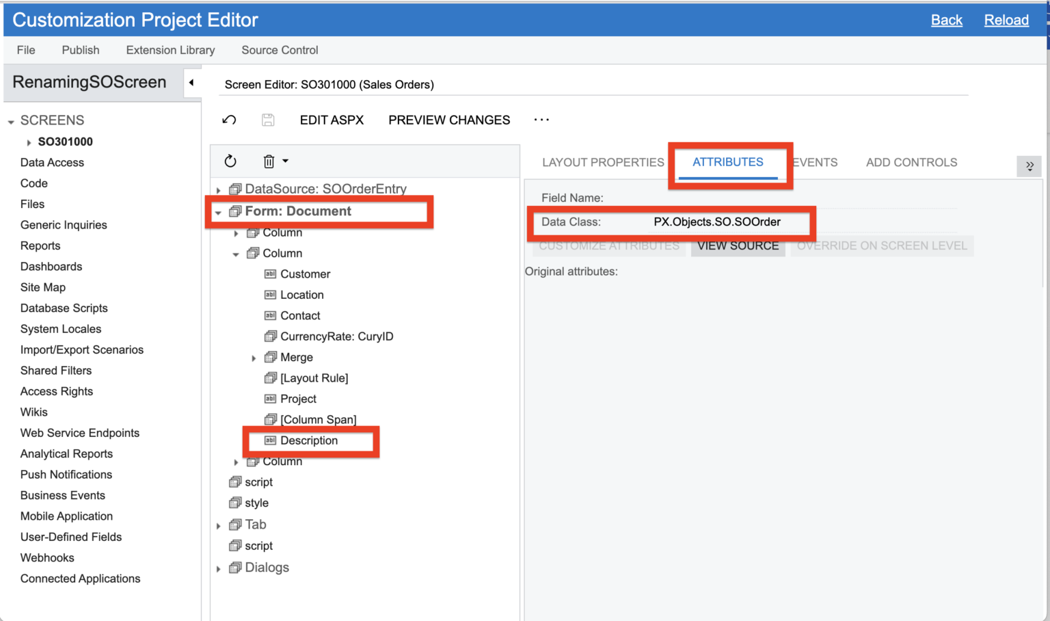Open Generic Inquiries in sidebar
Viewport: 1050px width, 621px height.
pyautogui.click(x=64, y=225)
